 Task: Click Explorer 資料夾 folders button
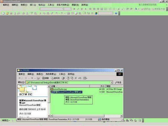point(55,78)
